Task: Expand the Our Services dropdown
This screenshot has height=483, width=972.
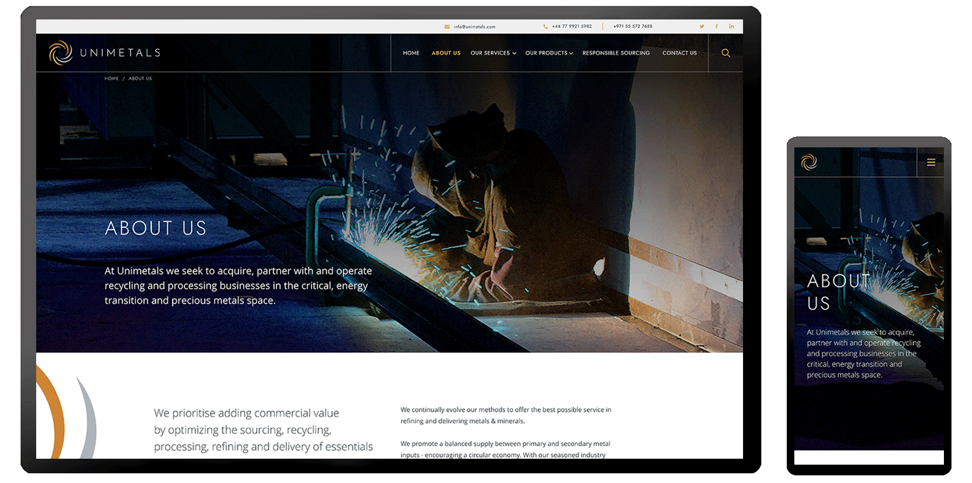Action: [493, 53]
